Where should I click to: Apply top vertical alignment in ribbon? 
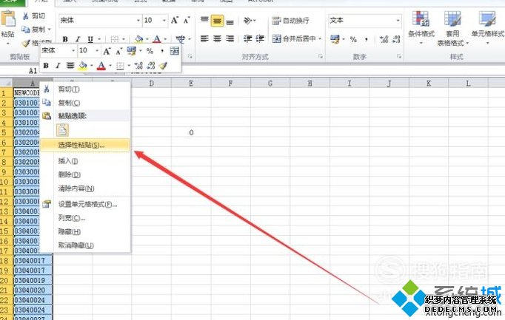pyautogui.click(x=204, y=21)
